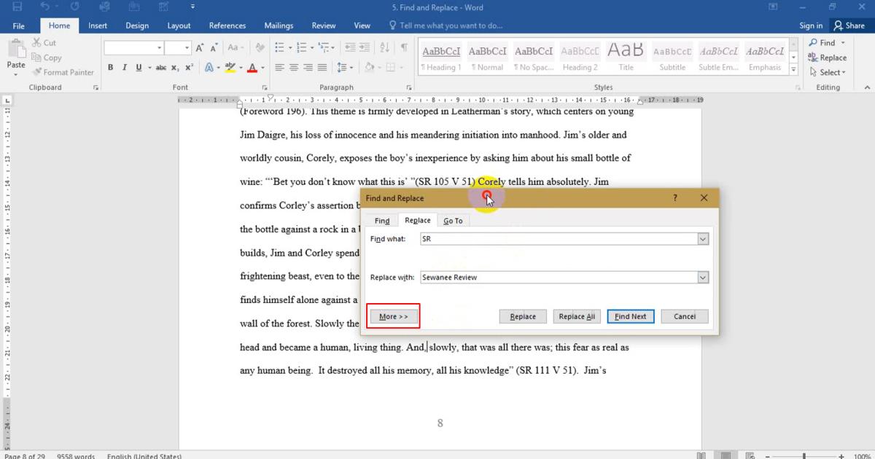Toggle italic formatting in the ribbon
Image resolution: width=875 pixels, height=459 pixels.
click(x=125, y=68)
